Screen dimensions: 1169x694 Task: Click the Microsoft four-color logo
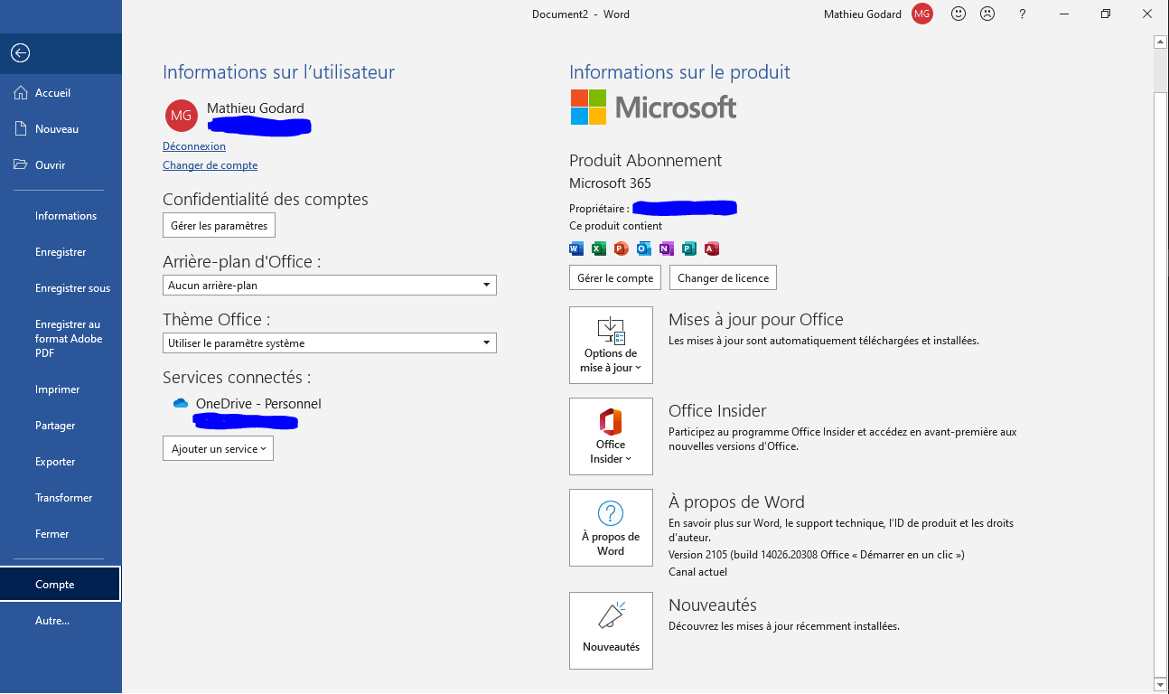(589, 107)
